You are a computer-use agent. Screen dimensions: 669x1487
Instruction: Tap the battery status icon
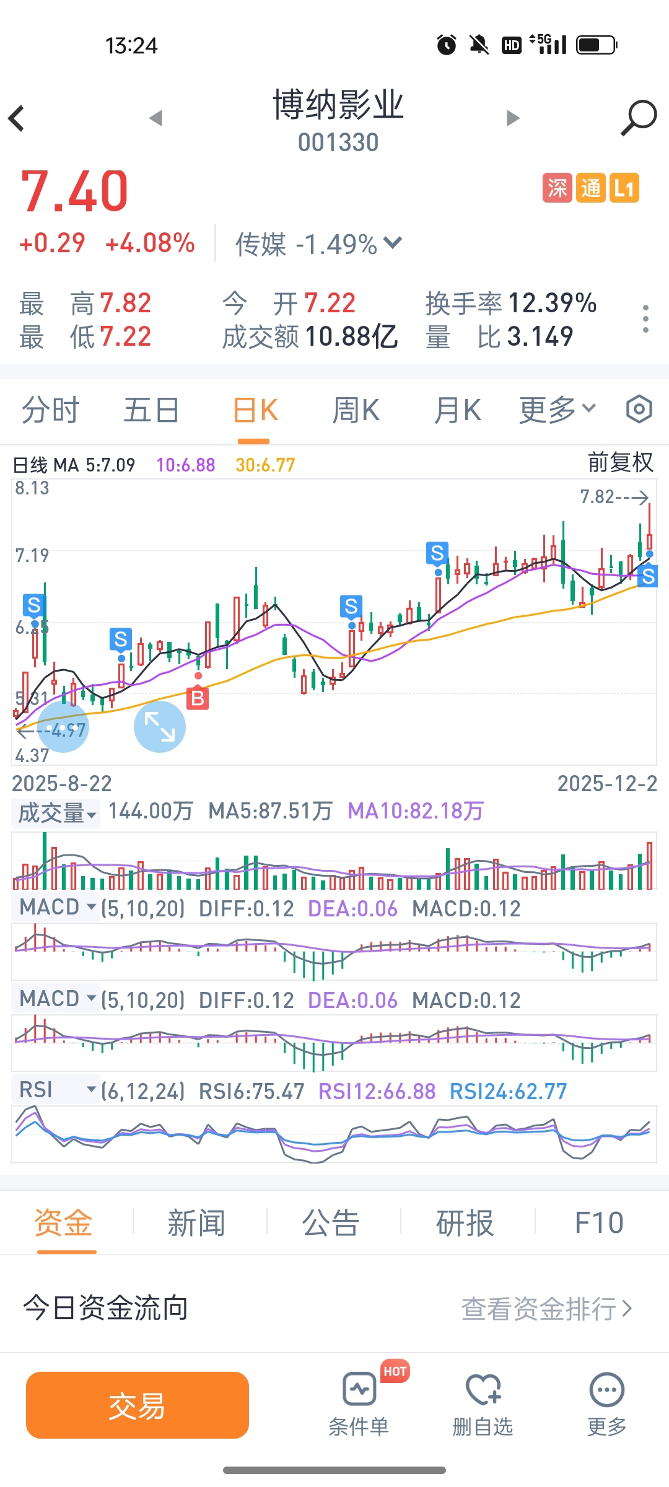pyautogui.click(x=597, y=45)
